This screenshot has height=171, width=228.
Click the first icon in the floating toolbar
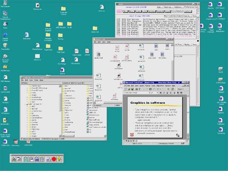pyautogui.click(x=13, y=160)
